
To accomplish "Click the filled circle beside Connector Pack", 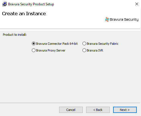I will coord(33,44).
